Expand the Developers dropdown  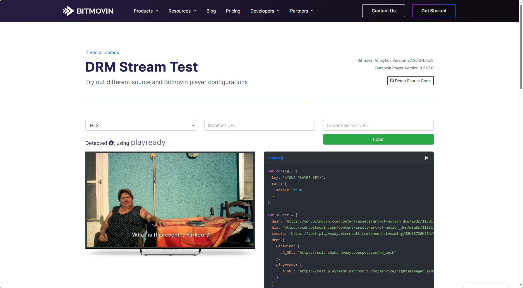265,11
